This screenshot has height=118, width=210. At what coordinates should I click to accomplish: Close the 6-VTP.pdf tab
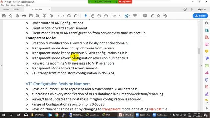click(49, 10)
